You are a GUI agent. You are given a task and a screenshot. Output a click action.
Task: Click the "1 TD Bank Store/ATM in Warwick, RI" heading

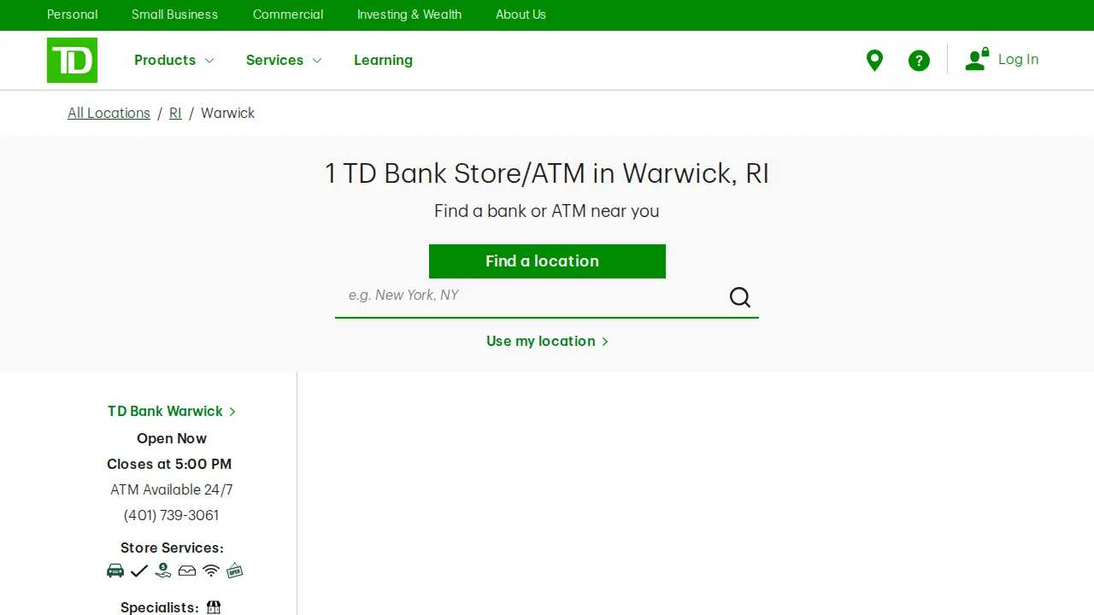tap(547, 173)
